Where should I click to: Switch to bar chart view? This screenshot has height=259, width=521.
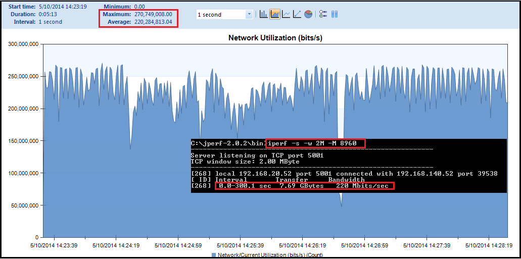tap(263, 14)
